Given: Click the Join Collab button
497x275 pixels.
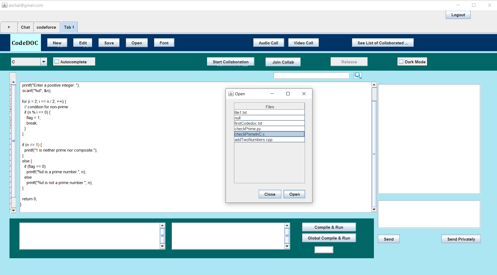Looking at the screenshot, I should (x=283, y=62).
